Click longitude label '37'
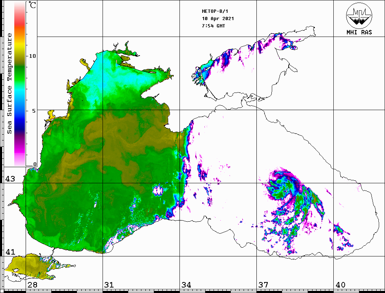This screenshot has height=293, width=385. pyautogui.click(x=263, y=285)
